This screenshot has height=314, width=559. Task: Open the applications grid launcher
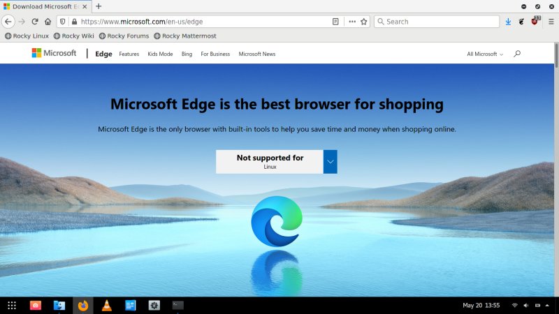tap(12, 306)
